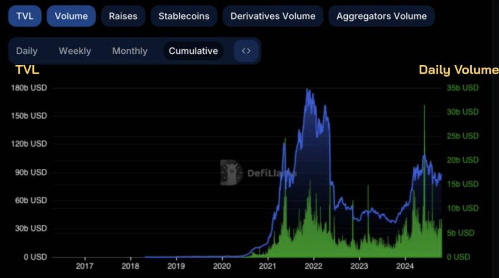Show Derivatives Volume on the chart
This screenshot has height=278, width=499.
click(273, 16)
